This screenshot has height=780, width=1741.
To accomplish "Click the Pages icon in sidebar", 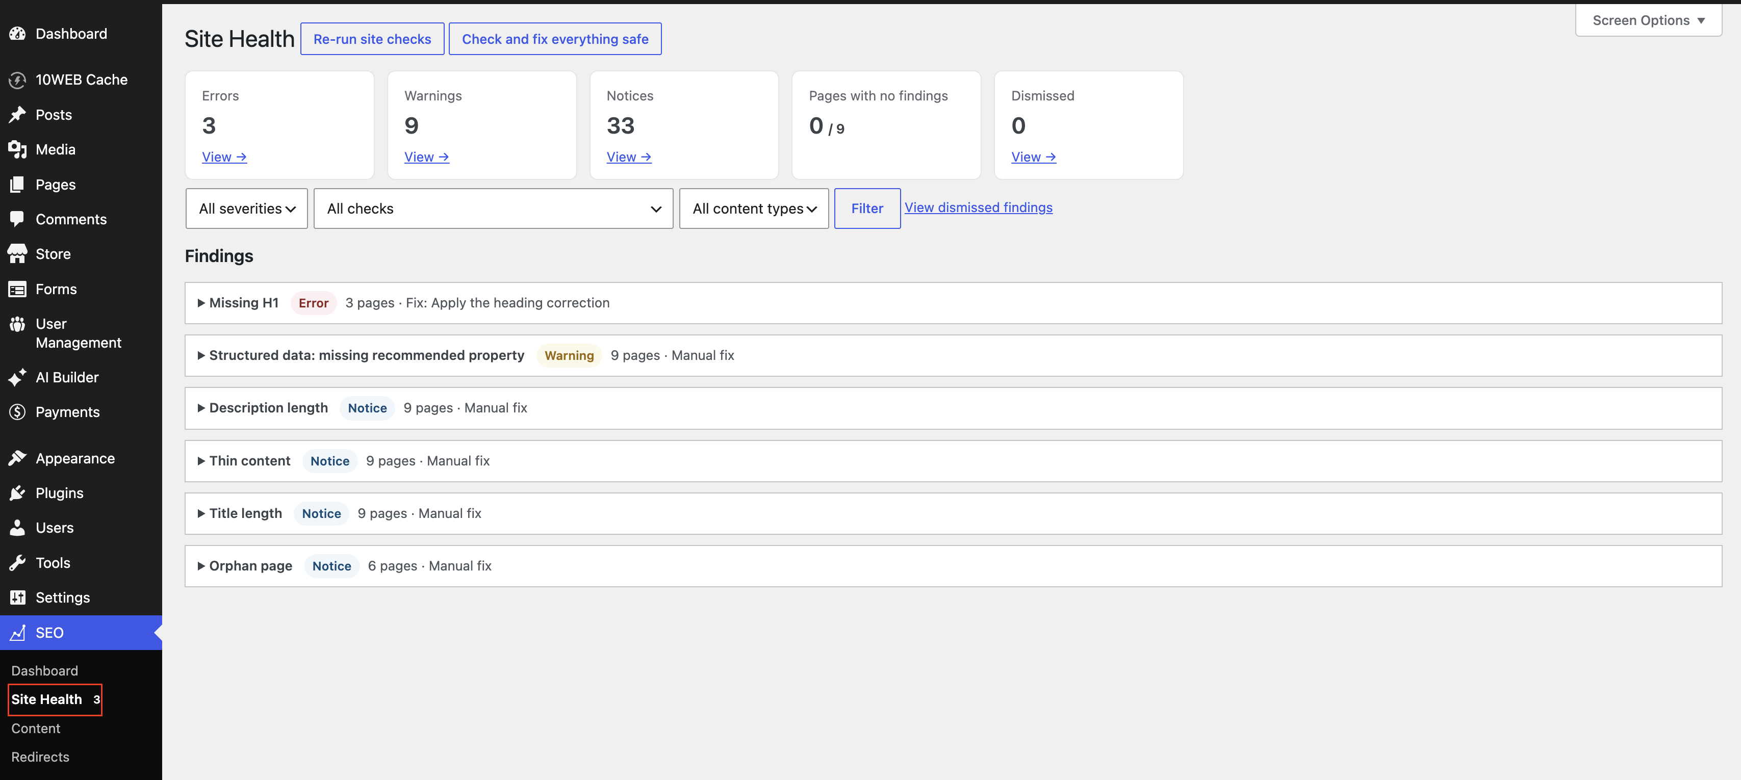I will 17,185.
